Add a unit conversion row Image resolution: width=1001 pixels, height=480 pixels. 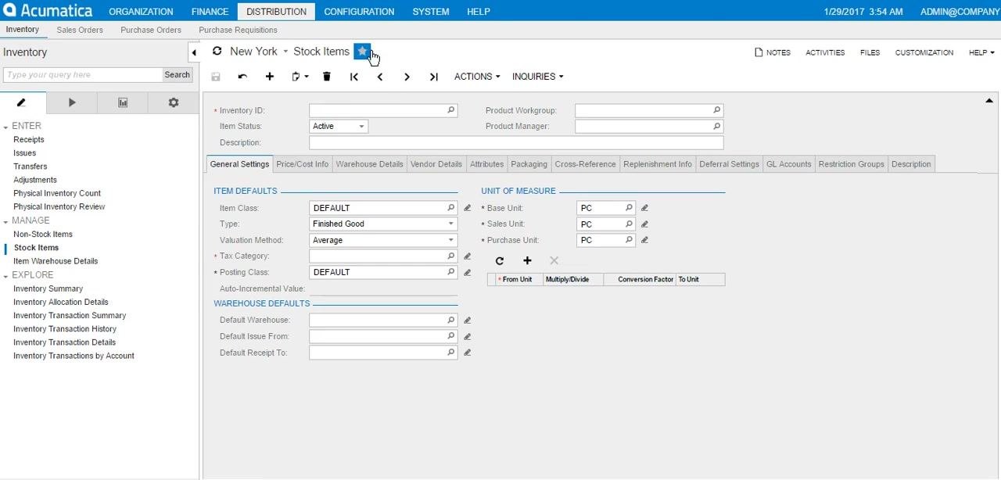click(527, 260)
